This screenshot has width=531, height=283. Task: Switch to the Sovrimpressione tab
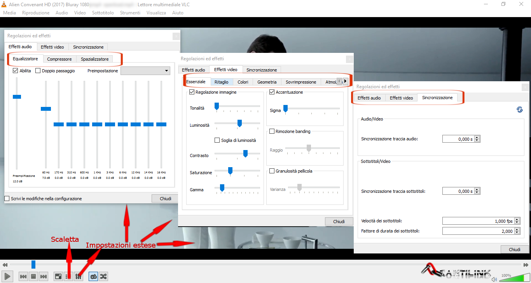pyautogui.click(x=301, y=82)
